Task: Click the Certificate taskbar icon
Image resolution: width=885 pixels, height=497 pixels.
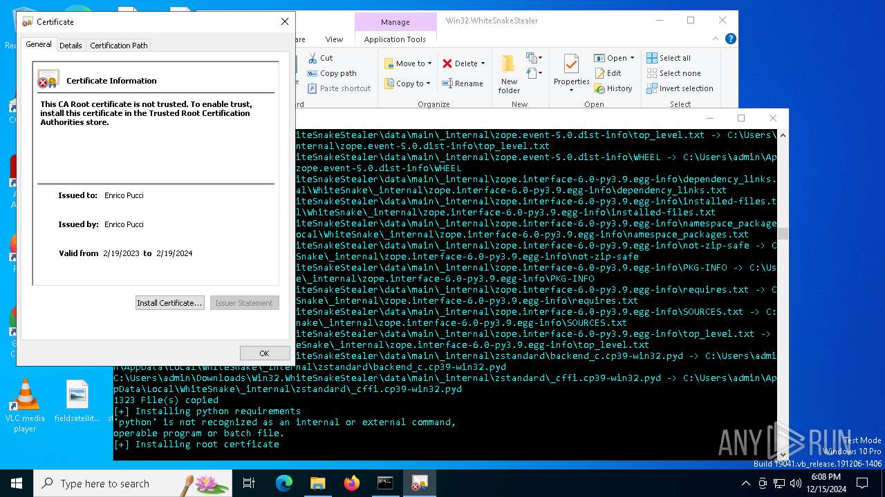Action: tap(419, 483)
